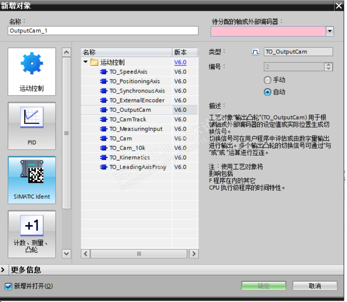Click the blue icon next to TO_Cam
The width and height of the screenshot is (347, 302).
104,139
